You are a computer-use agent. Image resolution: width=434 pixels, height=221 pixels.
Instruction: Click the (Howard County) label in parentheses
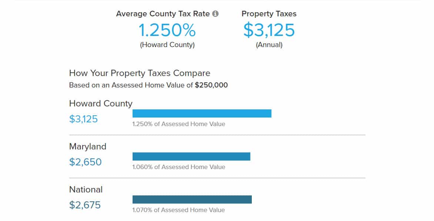coord(167,45)
